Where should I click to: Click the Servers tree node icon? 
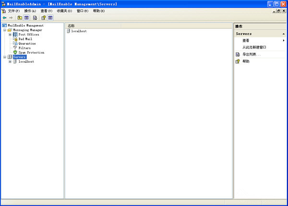pos(10,57)
